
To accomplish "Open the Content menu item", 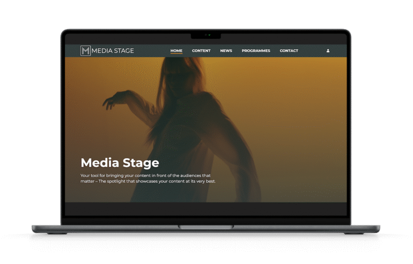I will tap(201, 51).
